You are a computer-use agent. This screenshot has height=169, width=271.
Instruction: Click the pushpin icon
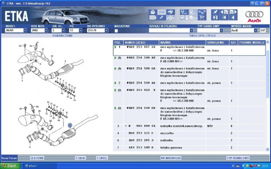tap(215, 12)
